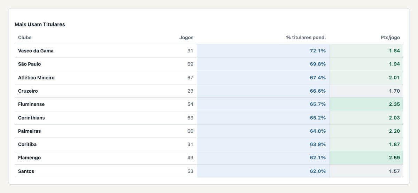418x193 pixels.
Task: Click the 1.94 points-per-game value
Action: pos(394,64)
